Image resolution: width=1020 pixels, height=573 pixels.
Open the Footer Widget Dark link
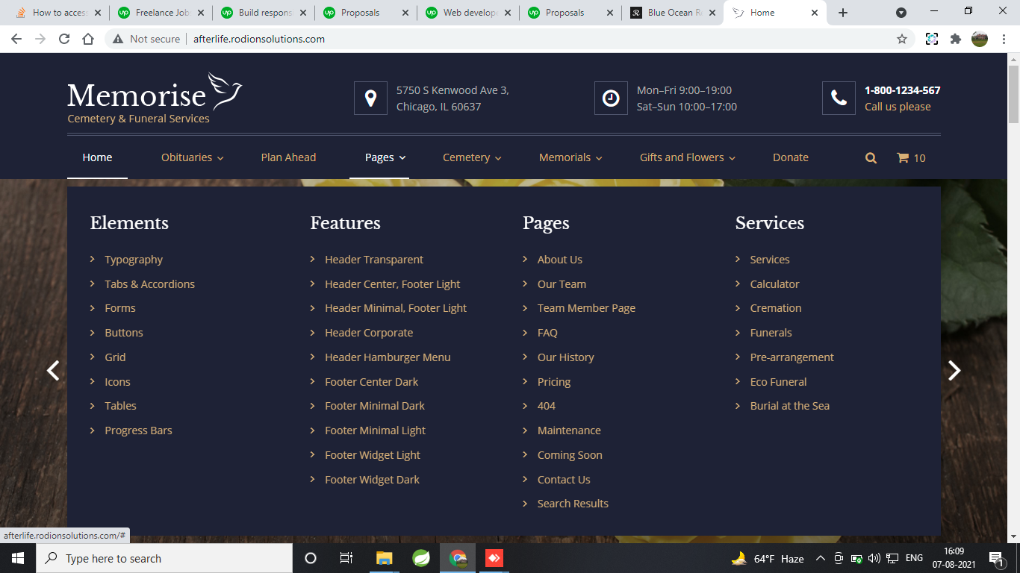pyautogui.click(x=372, y=480)
